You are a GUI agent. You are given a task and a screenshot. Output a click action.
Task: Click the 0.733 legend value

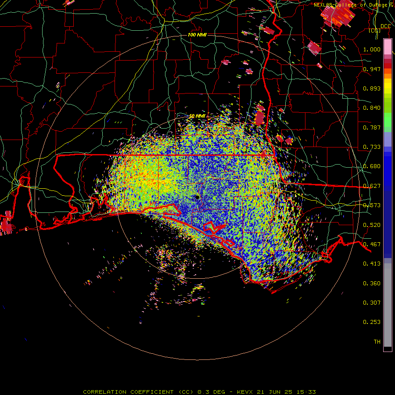[372, 147]
